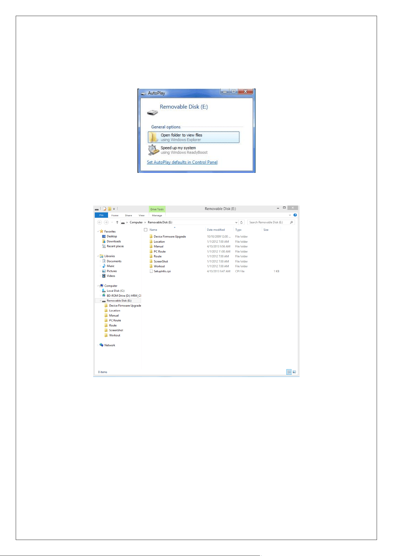Sort by Date modified column header
This screenshot has width=393, height=556.
tap(216, 230)
